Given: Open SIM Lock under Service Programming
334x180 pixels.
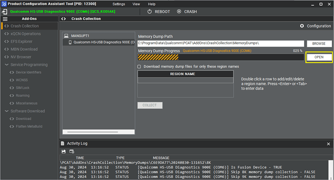Looking at the screenshot, I should click(23, 88).
